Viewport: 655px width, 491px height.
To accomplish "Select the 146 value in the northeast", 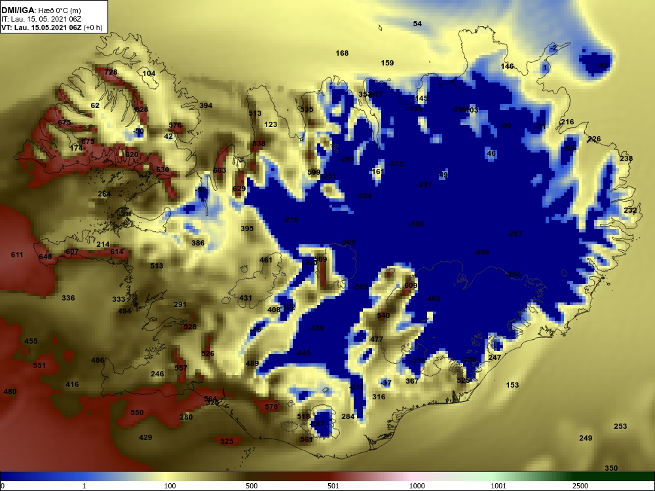I will pos(507,66).
